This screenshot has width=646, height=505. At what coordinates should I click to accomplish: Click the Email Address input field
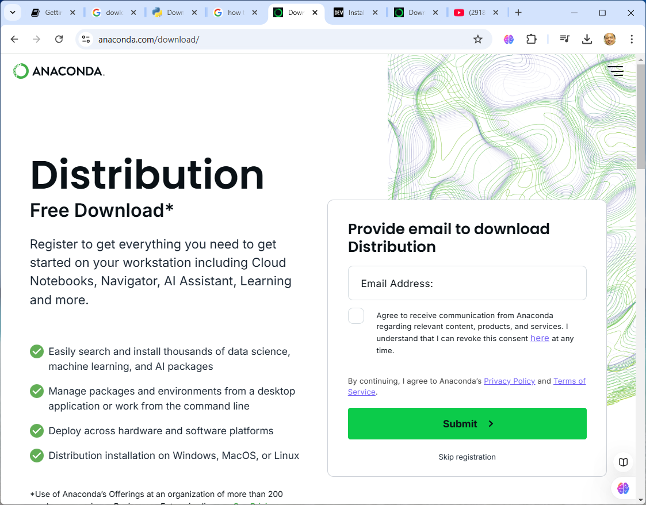click(x=467, y=283)
